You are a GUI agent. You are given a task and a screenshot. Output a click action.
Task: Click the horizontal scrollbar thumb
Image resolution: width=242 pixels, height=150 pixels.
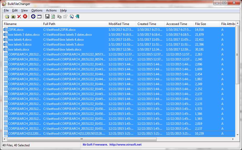click(82, 139)
